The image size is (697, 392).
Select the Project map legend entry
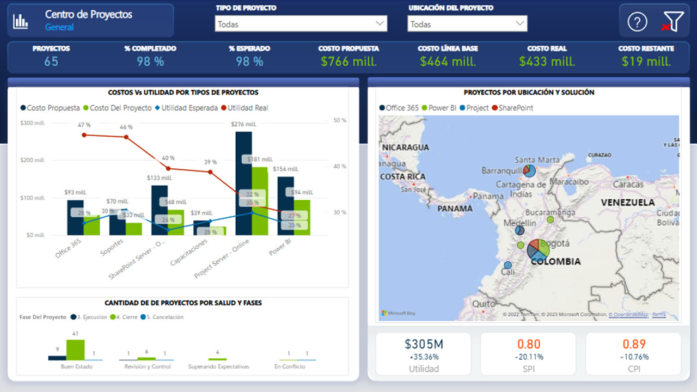[x=474, y=108]
